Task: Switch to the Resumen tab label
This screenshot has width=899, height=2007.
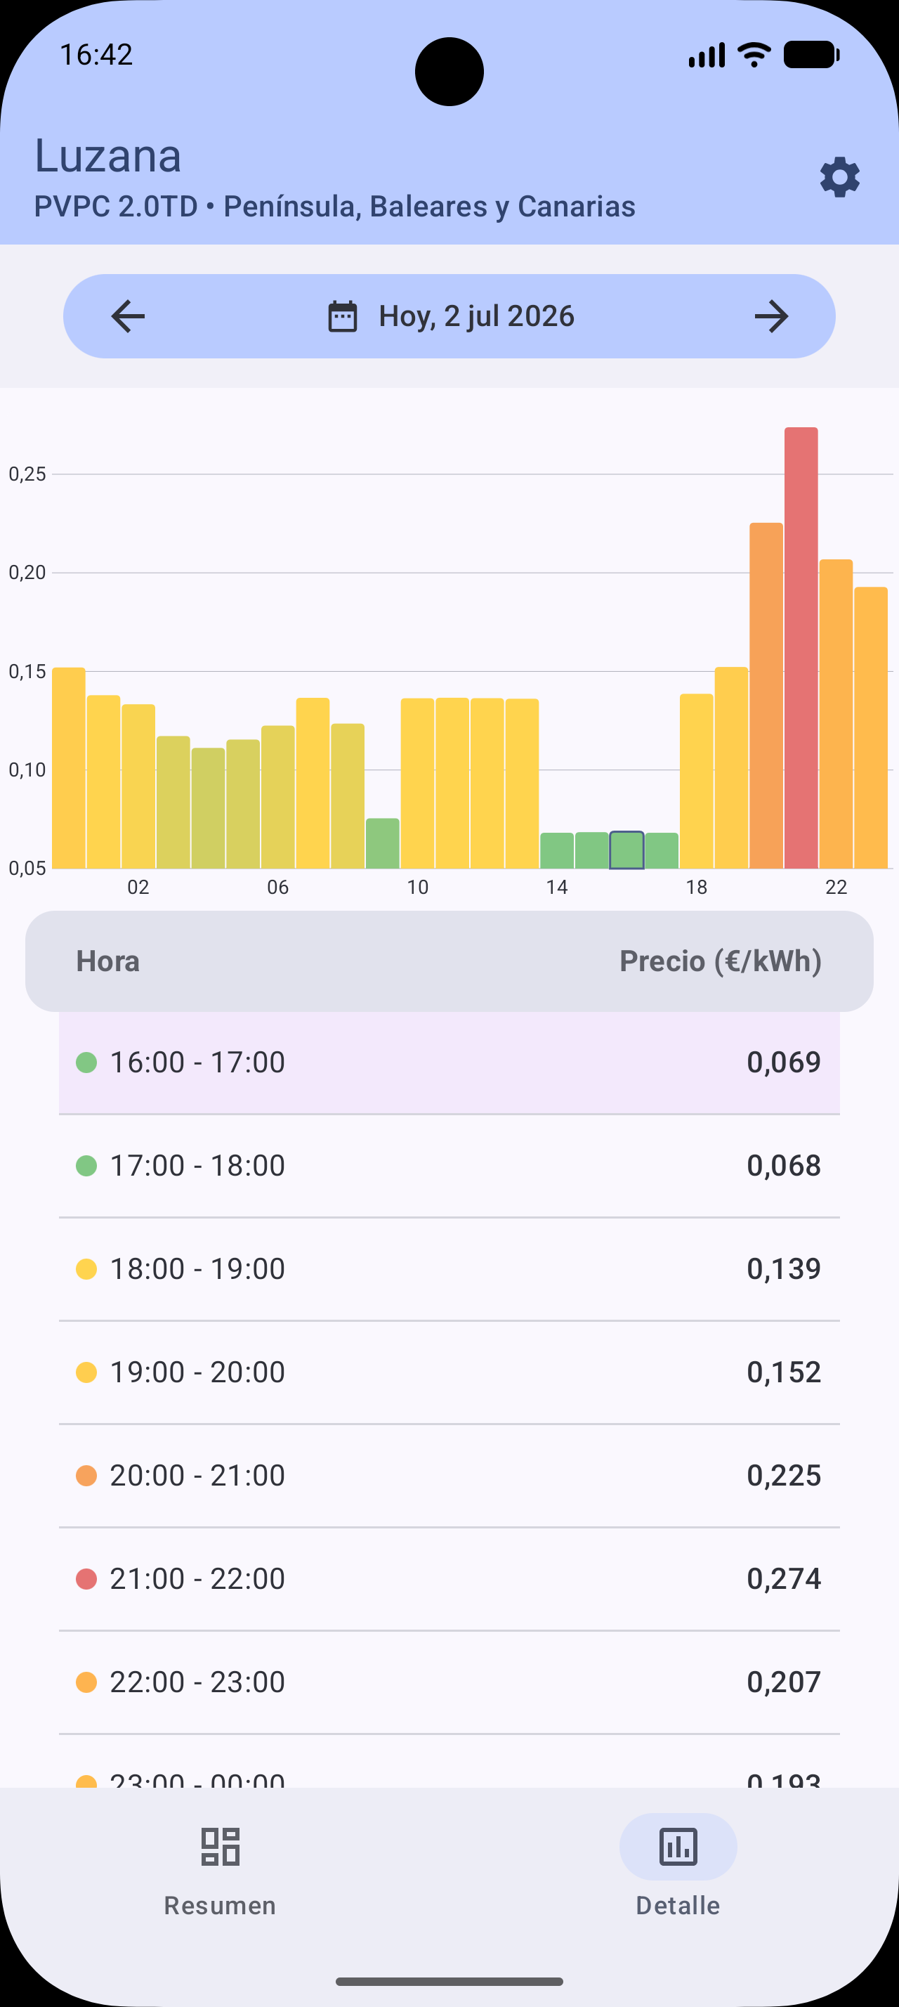Action: point(220,1905)
